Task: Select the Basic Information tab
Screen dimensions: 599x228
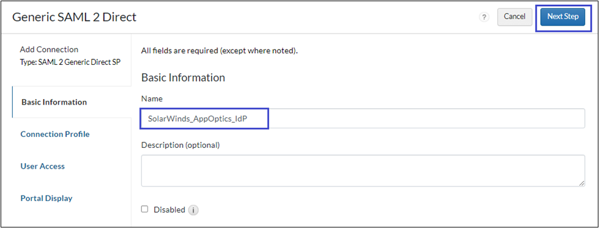Action: pos(72,102)
